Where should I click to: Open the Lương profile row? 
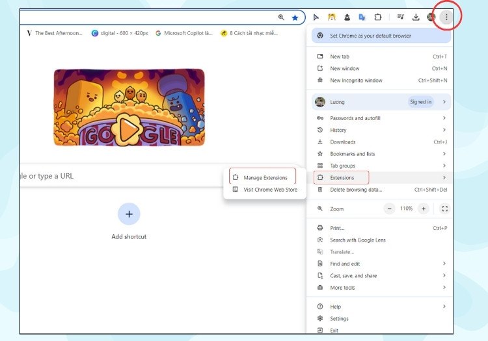click(381, 102)
